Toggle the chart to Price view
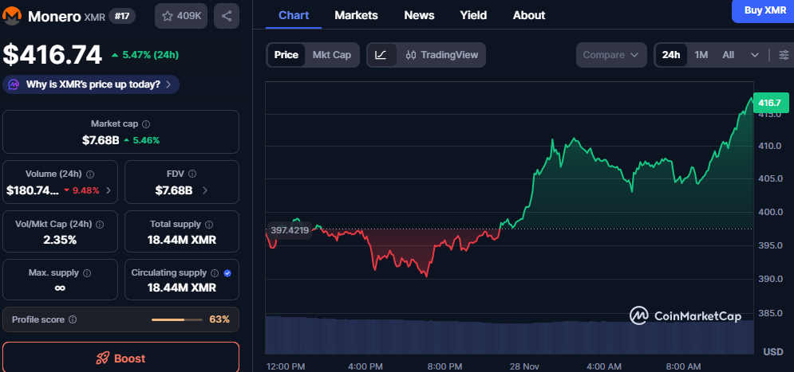Viewport: 794px width, 372px height. coord(286,55)
